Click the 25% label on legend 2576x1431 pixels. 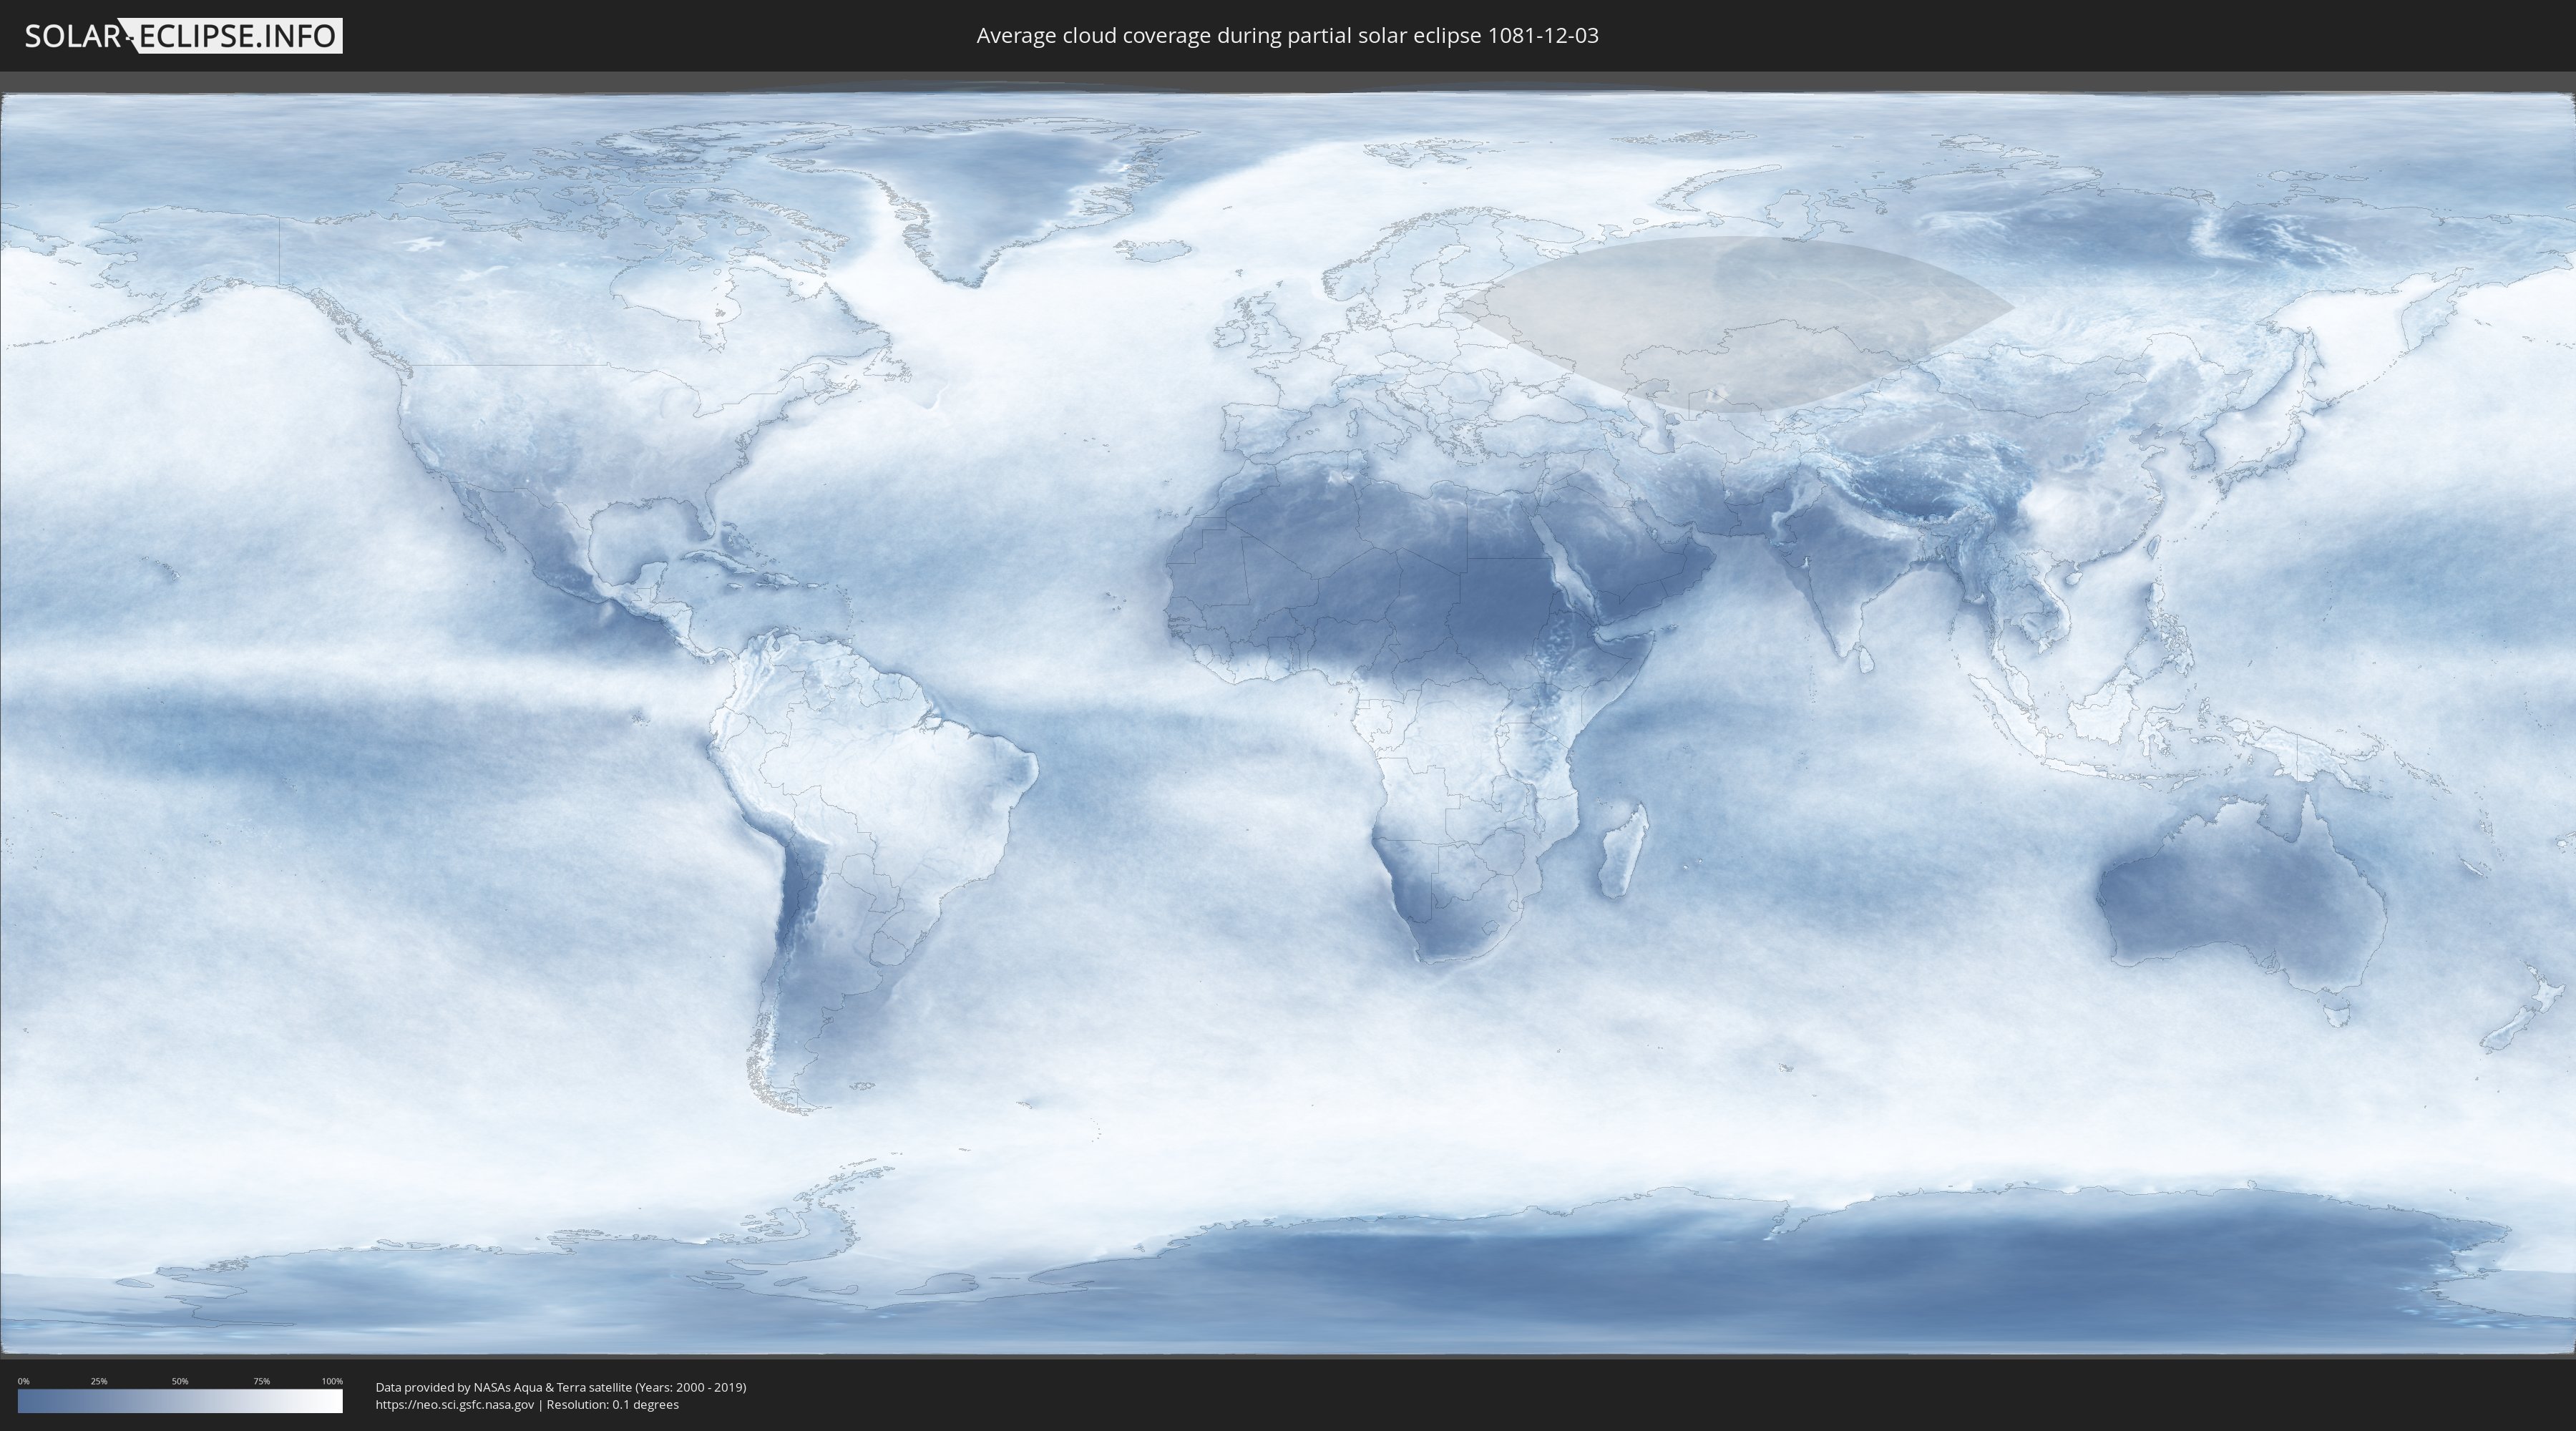pos(99,1381)
